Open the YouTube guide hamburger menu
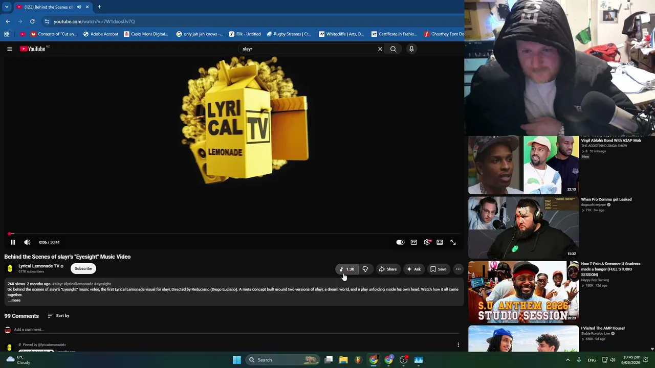 (x=10, y=49)
